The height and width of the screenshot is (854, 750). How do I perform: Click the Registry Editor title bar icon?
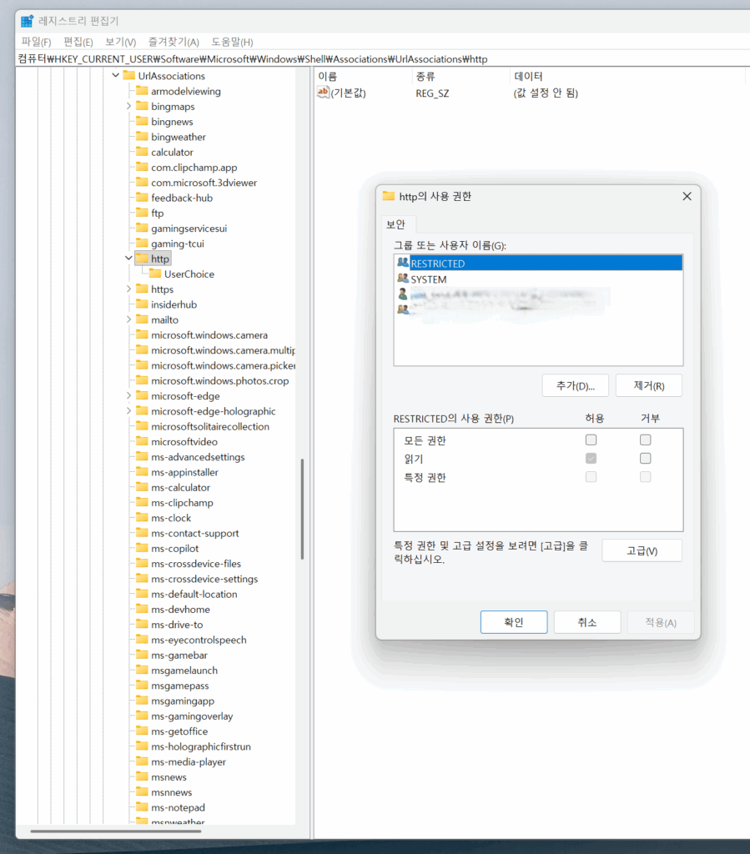point(28,21)
